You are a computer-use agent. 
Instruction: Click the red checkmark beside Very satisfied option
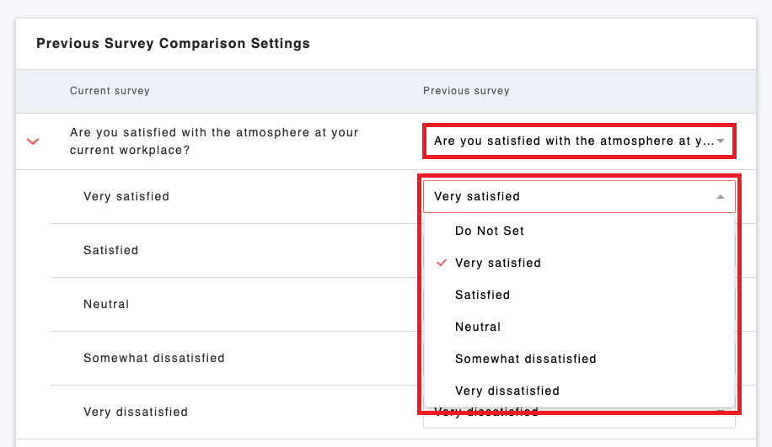(x=441, y=263)
